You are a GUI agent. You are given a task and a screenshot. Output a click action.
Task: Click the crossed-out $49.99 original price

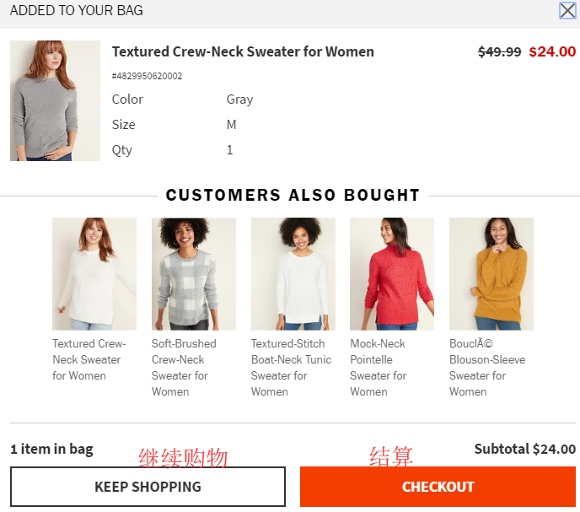[499, 51]
